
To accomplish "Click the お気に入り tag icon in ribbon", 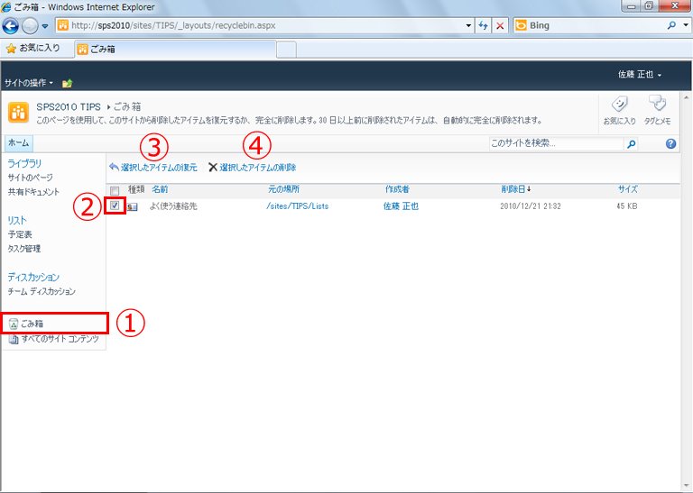I will click(x=619, y=110).
